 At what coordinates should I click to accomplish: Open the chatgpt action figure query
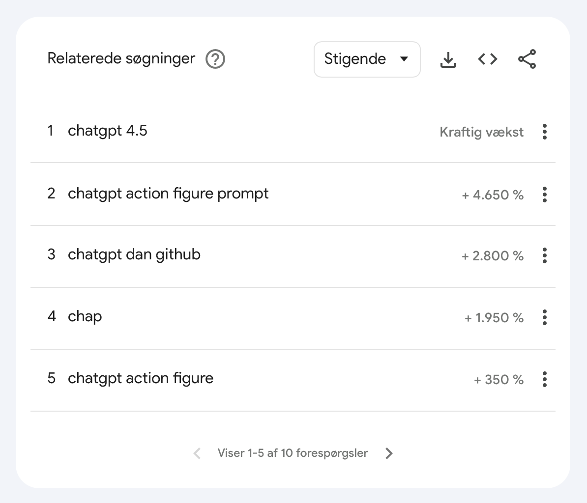point(141,378)
